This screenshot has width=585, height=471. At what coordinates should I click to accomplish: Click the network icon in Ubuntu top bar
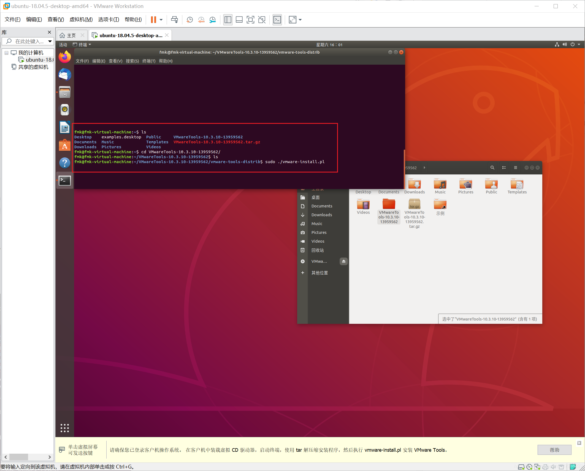(x=557, y=45)
